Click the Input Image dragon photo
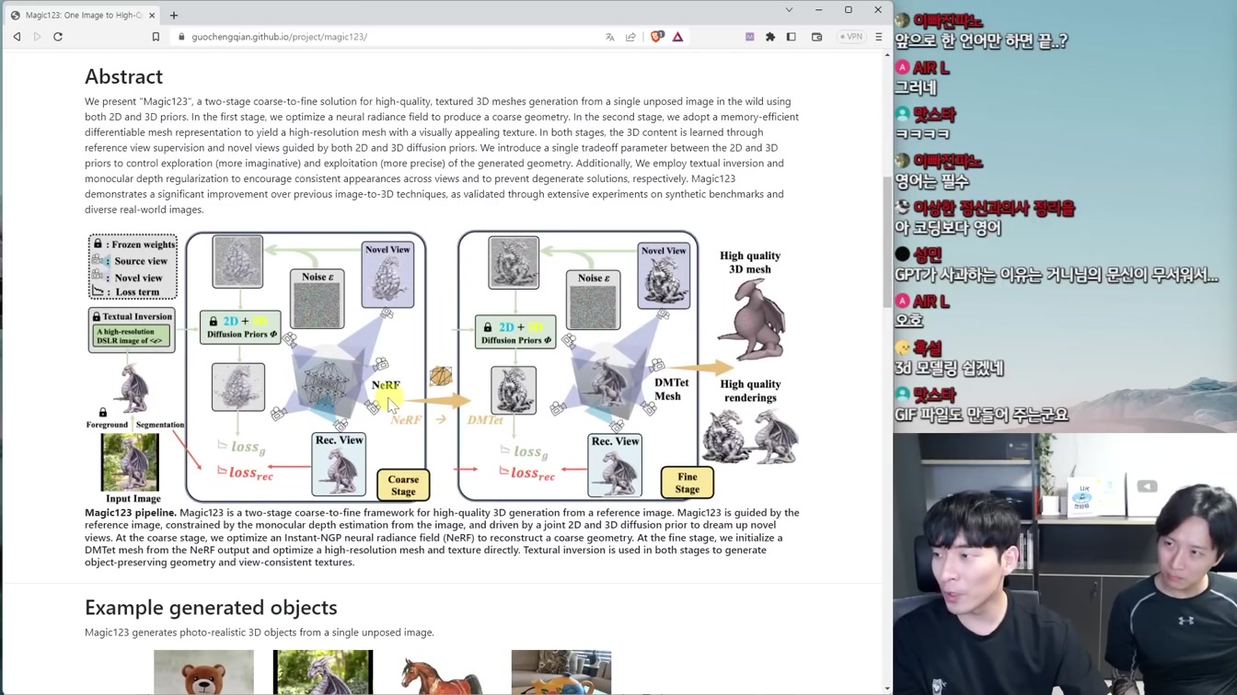Screen dimensions: 1237x695 click(x=130, y=462)
